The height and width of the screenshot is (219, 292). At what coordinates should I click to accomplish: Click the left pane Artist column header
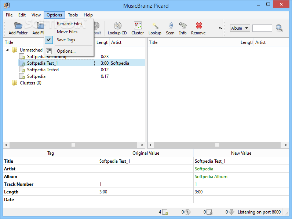(127, 42)
